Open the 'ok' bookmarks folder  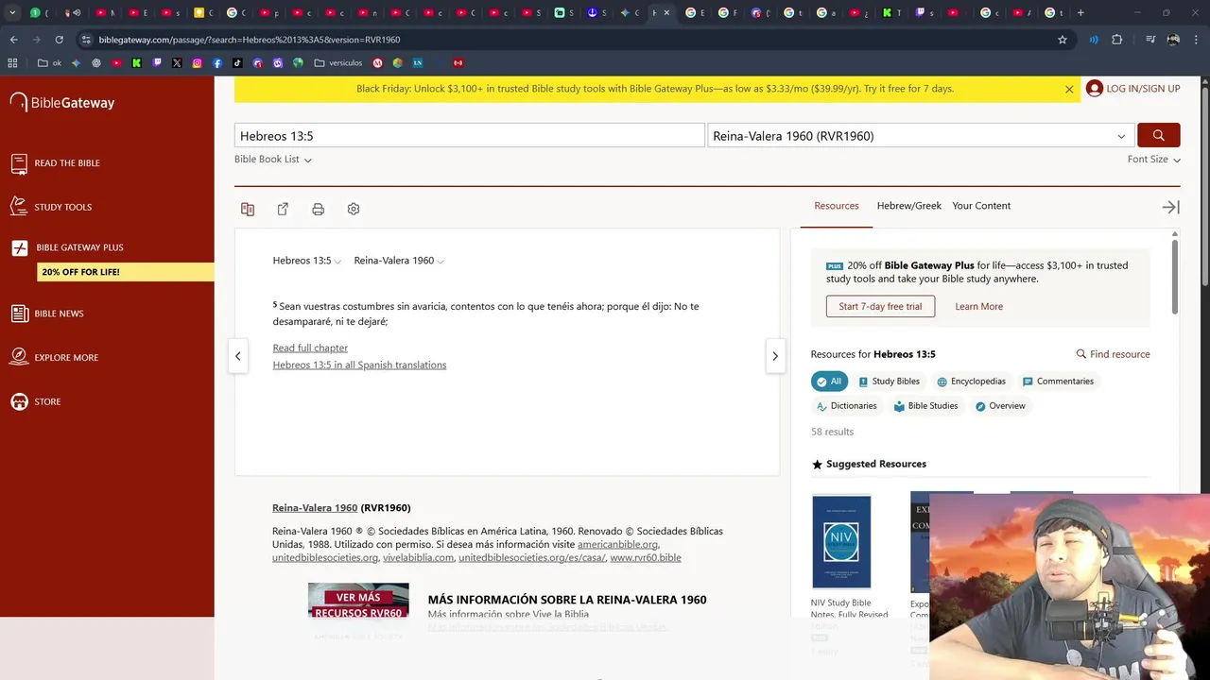tap(49, 63)
